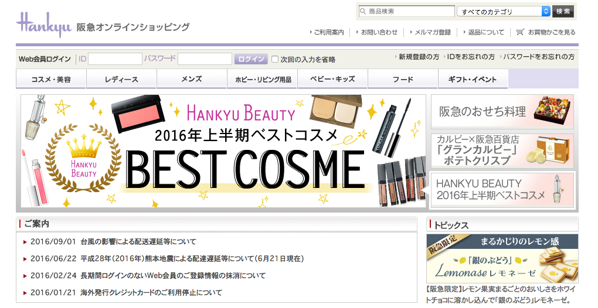Click the Hankyu logo
Viewport: 598px width, 308px height.
click(43, 25)
